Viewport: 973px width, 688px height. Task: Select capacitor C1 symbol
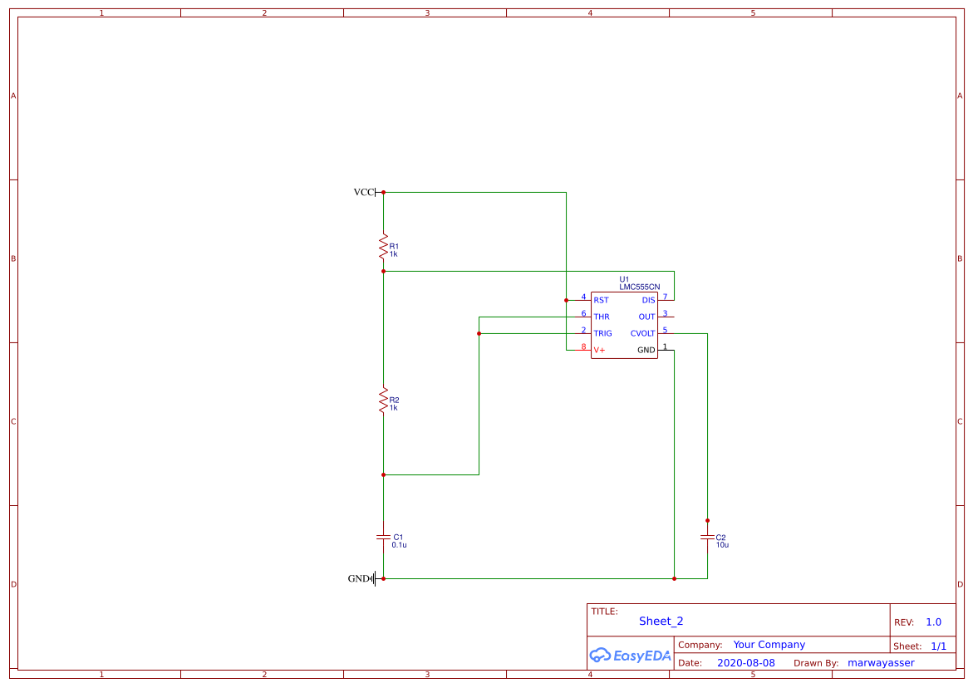pos(382,536)
